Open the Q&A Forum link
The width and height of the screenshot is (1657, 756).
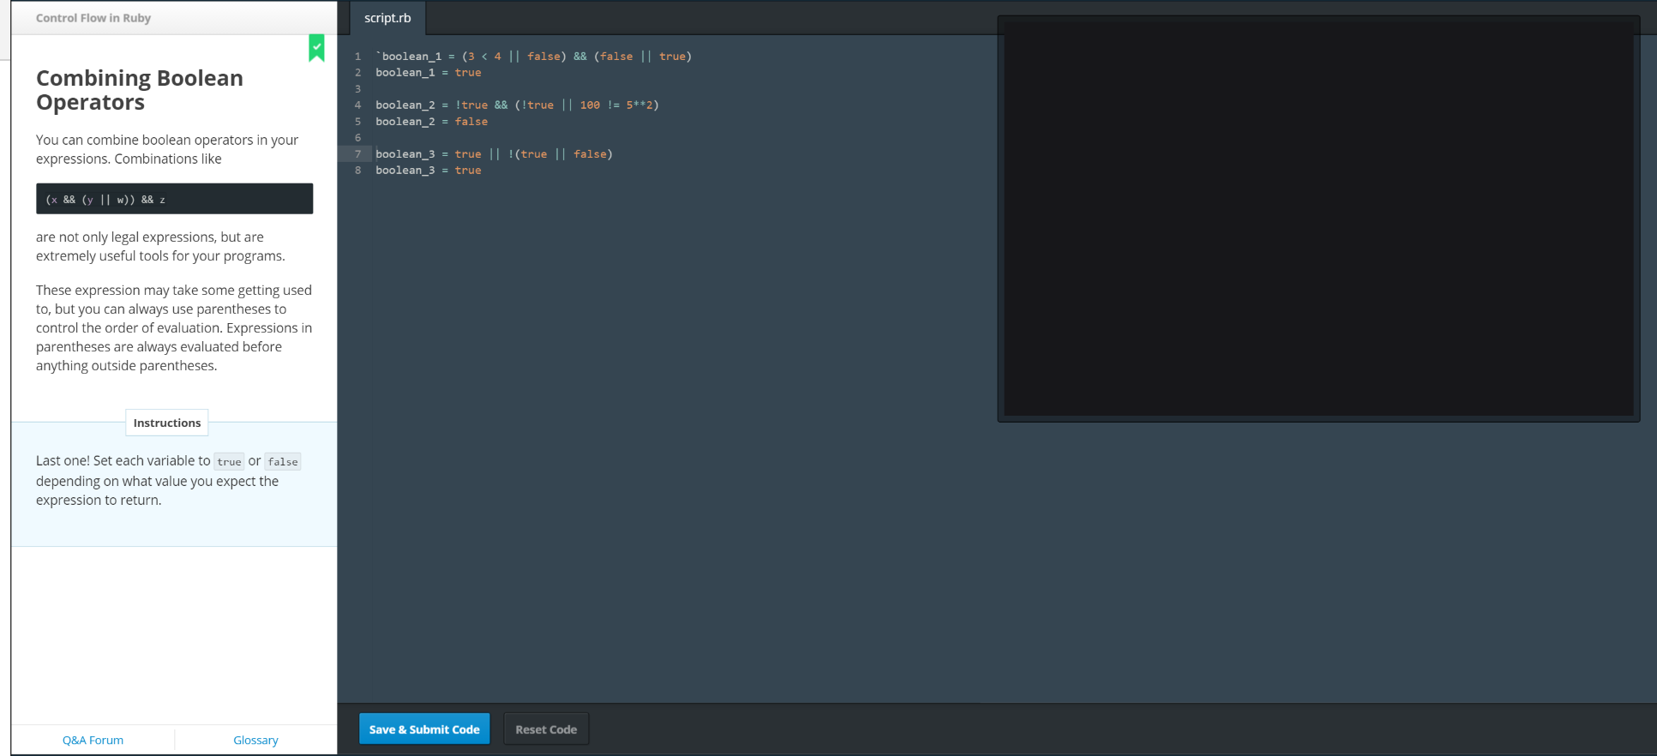point(93,740)
